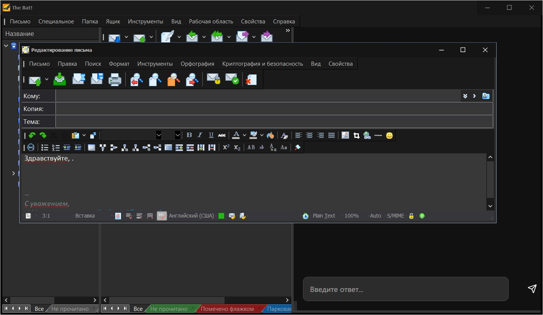Image resolution: width=543 pixels, height=315 pixels.
Task: Open the Формат menu in editor
Action: 119,63
